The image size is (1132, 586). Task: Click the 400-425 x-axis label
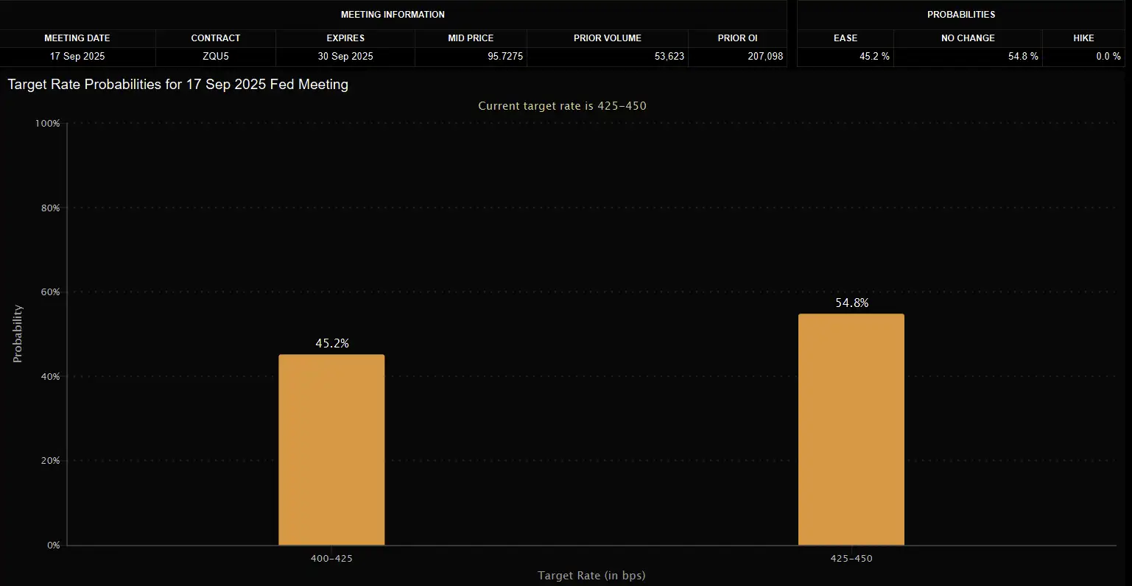point(331,559)
